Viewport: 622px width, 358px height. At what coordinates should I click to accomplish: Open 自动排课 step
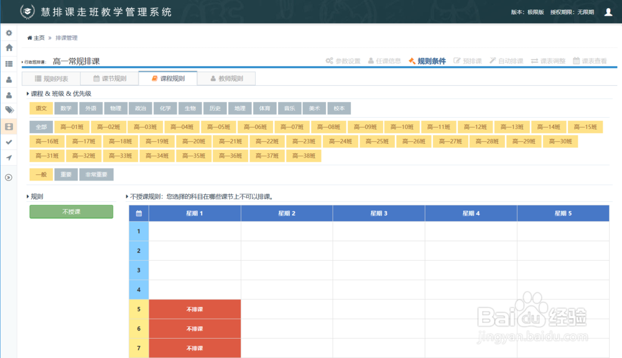coord(506,61)
